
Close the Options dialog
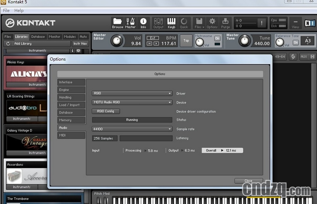click(248, 181)
